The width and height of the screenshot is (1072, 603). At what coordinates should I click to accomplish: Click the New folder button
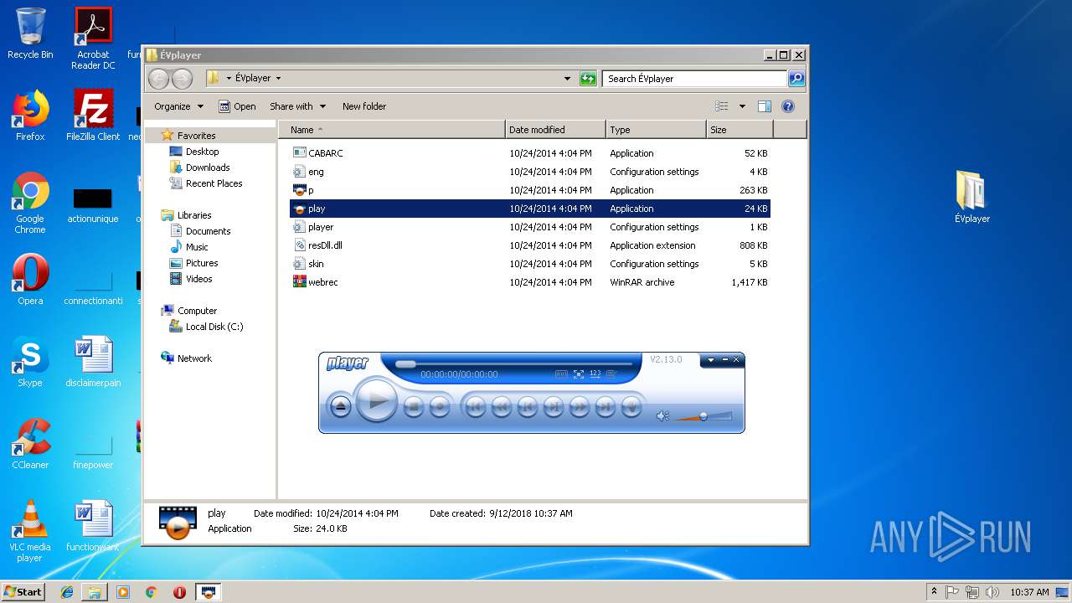coord(364,106)
